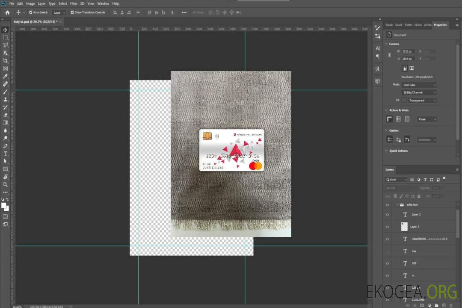Activate the Zoom tool
Viewport: 462px width, 308px height.
[x=6, y=184]
